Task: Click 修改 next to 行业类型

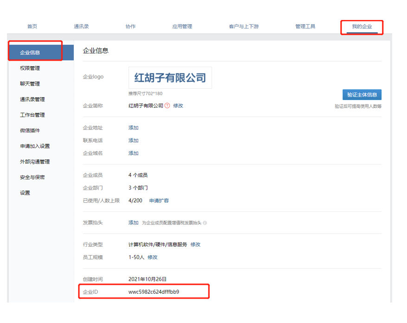Action: tap(195, 244)
